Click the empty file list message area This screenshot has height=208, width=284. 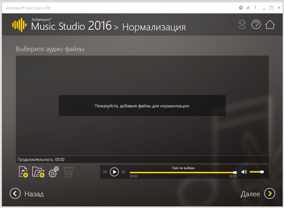pos(142,106)
